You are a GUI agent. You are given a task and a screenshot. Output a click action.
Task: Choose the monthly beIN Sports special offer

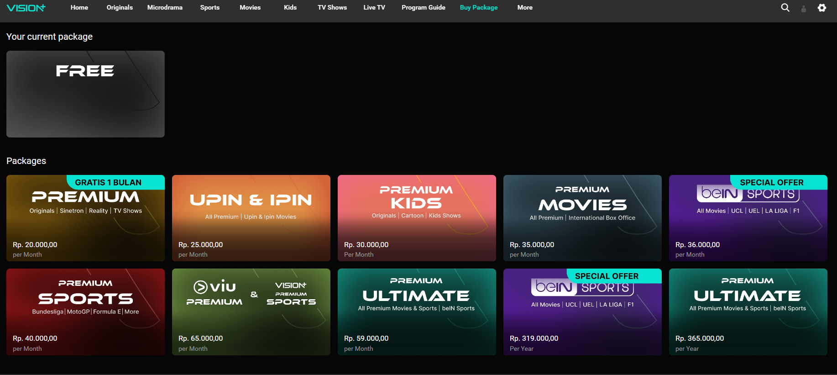[748, 218]
